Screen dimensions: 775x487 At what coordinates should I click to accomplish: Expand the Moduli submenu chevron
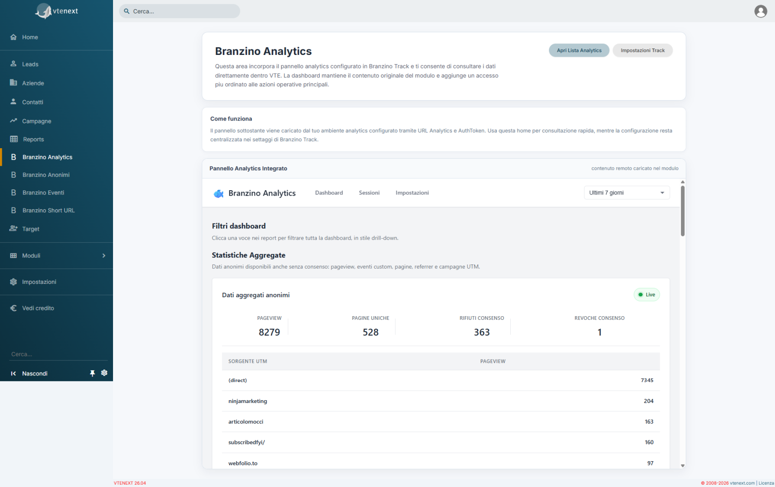pyautogui.click(x=104, y=255)
